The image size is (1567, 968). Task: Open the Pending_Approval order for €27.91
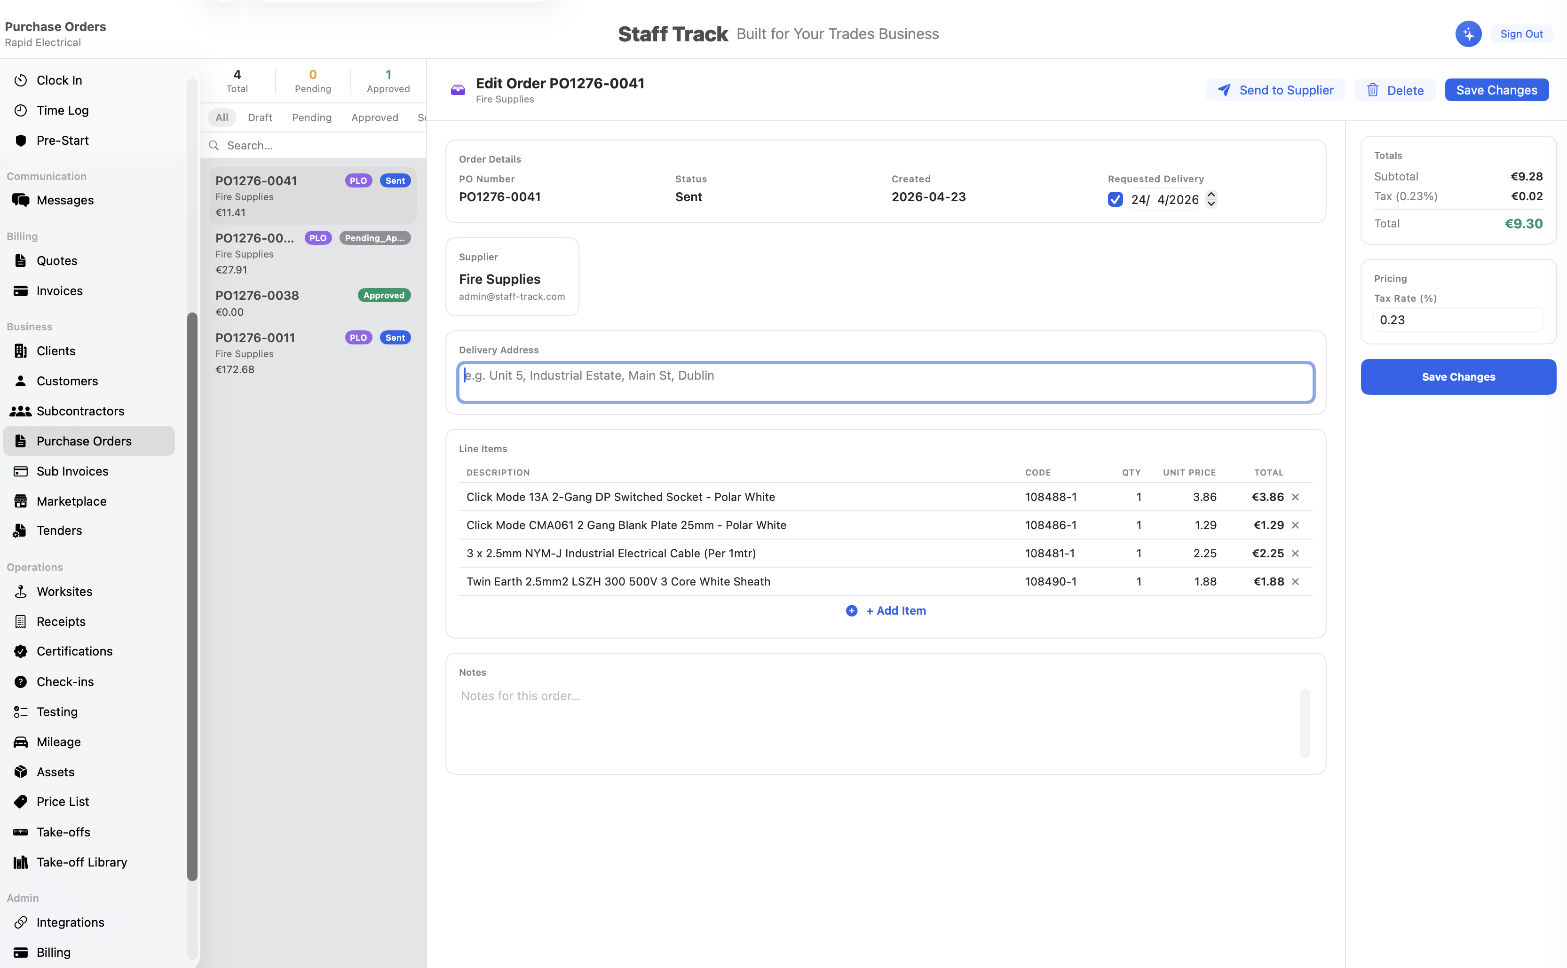(x=313, y=254)
